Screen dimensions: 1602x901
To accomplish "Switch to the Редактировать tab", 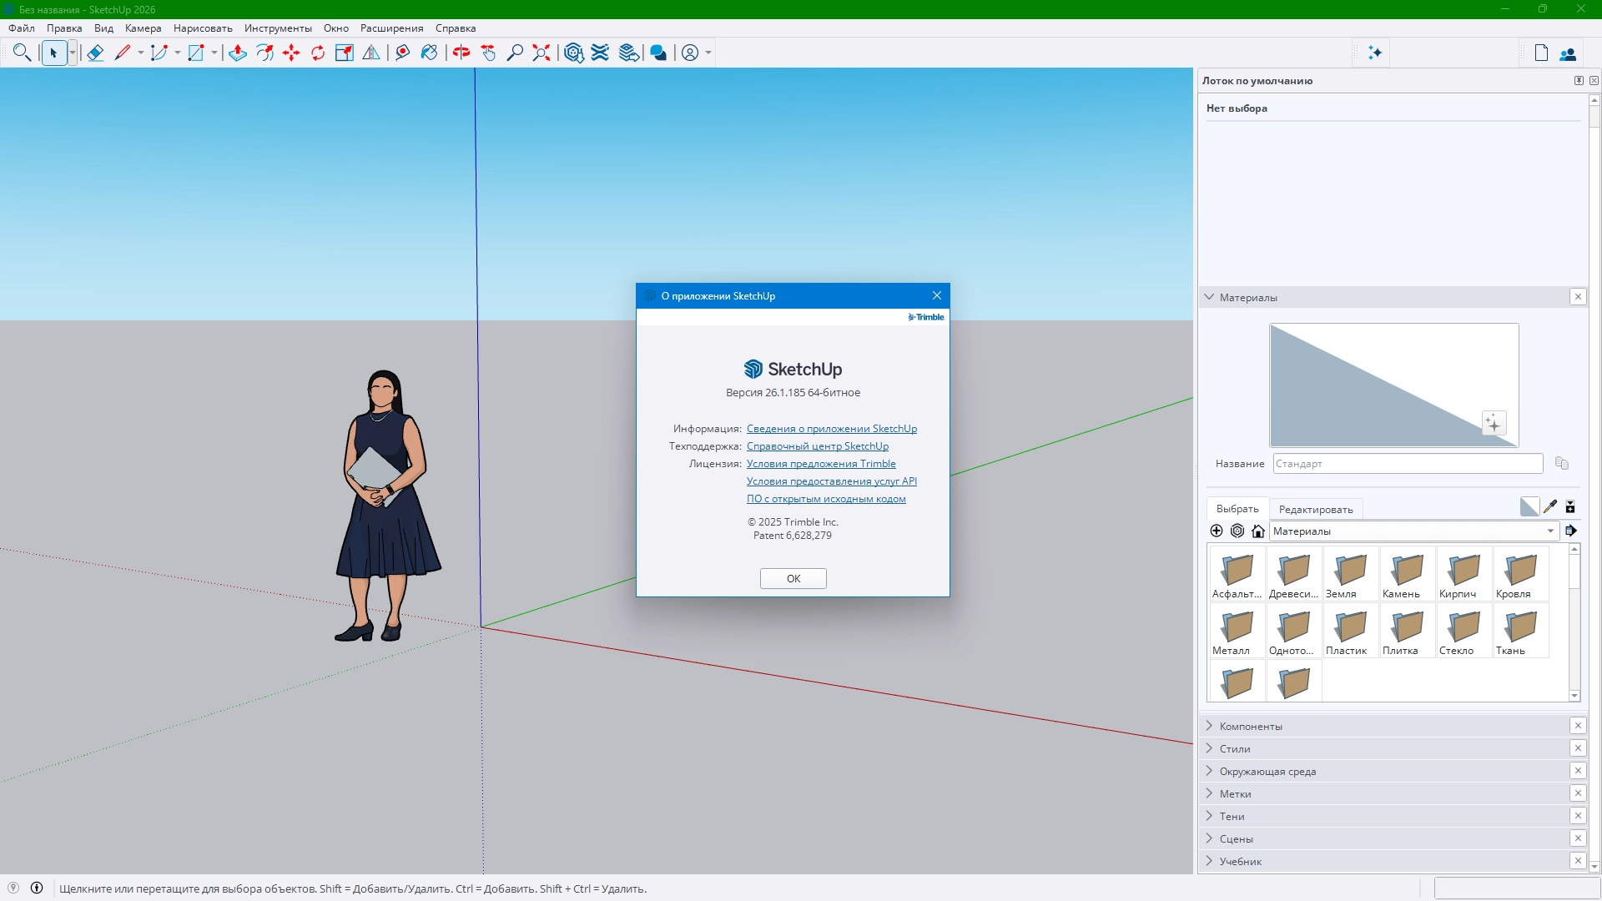I will click(1316, 509).
